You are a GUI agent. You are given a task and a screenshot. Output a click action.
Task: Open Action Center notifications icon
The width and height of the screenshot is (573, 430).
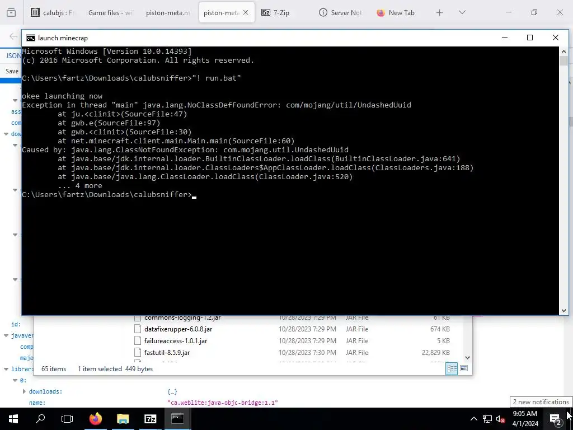(x=556, y=419)
